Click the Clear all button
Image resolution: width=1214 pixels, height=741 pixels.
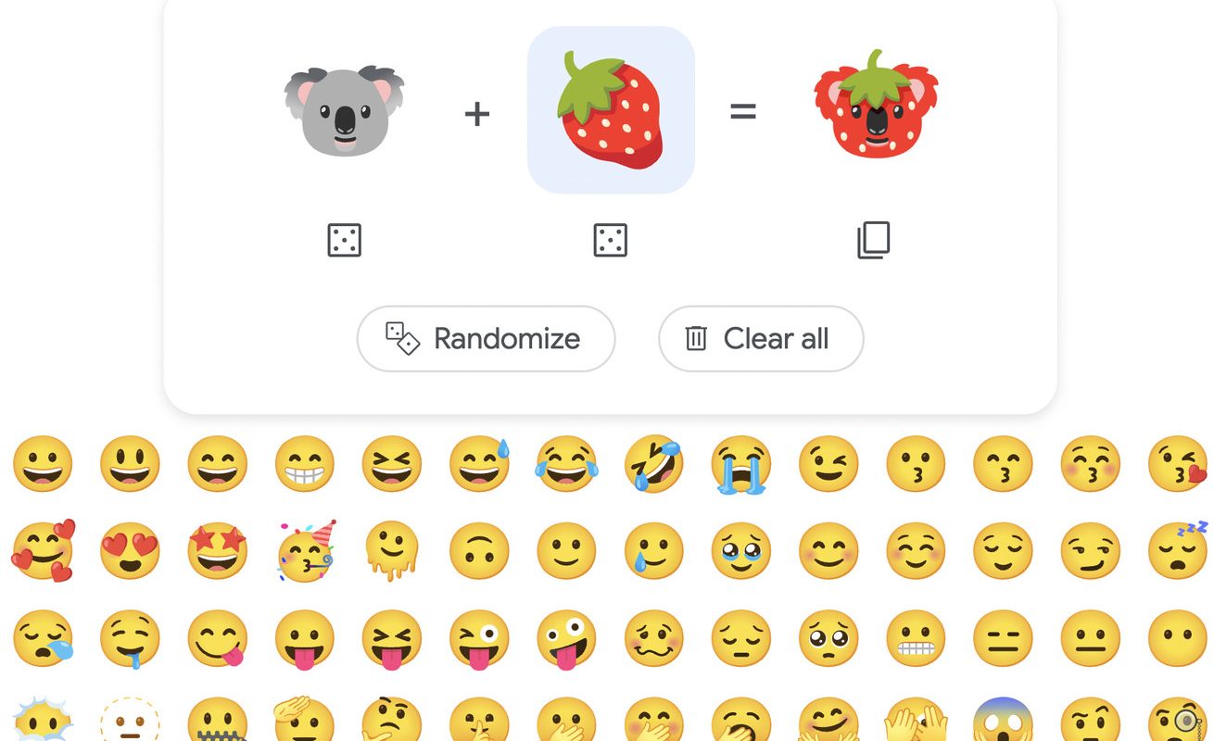point(761,339)
